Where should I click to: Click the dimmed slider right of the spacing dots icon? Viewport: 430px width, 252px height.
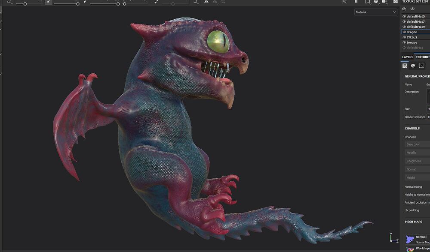pos(173,4)
